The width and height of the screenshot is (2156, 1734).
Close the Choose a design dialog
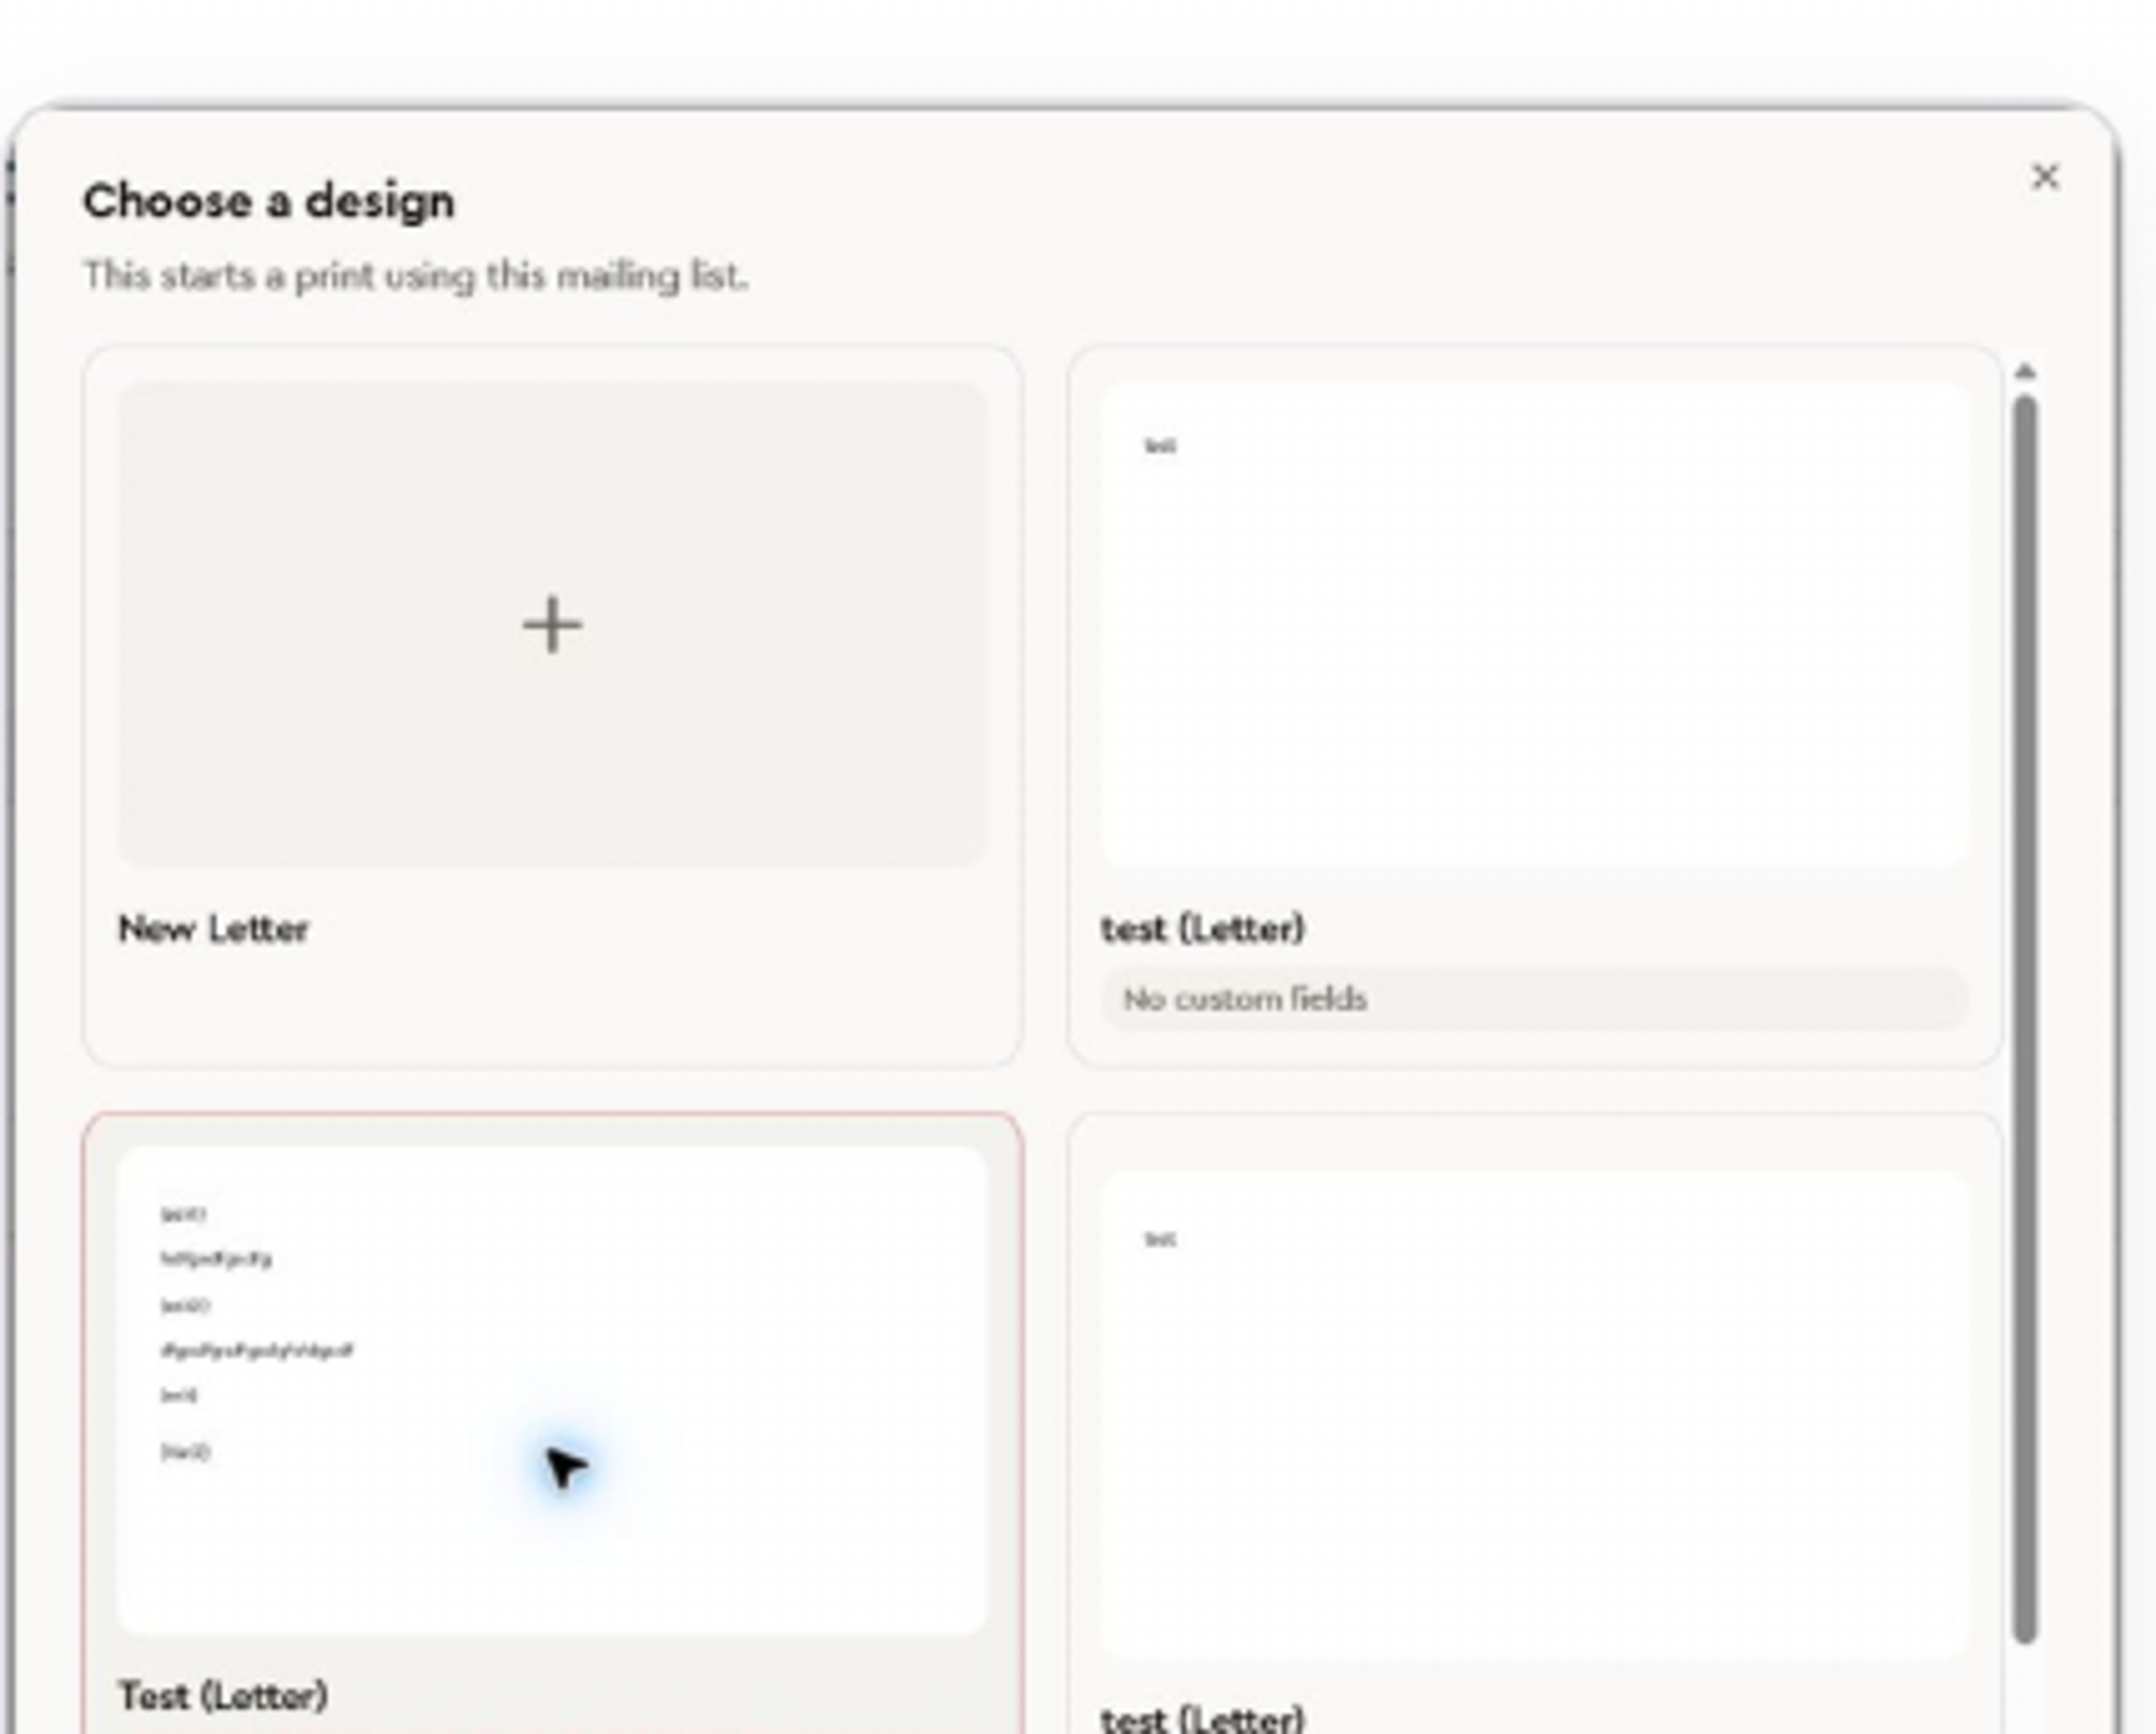(2045, 177)
